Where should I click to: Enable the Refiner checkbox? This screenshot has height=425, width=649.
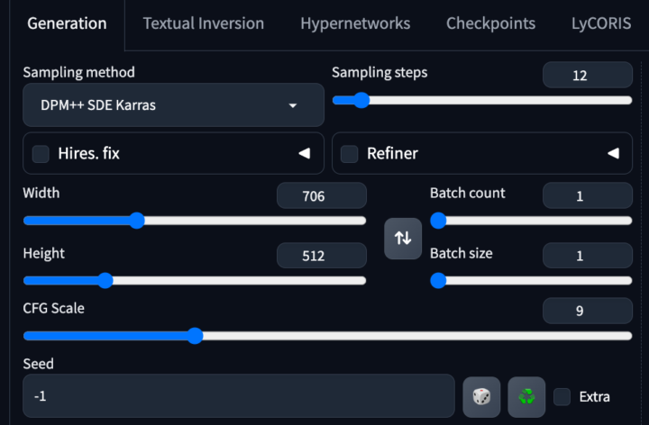click(350, 154)
